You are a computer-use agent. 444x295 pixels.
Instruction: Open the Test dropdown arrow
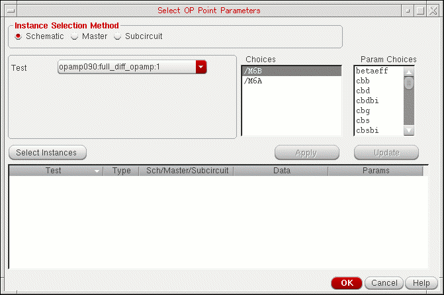pyautogui.click(x=201, y=67)
